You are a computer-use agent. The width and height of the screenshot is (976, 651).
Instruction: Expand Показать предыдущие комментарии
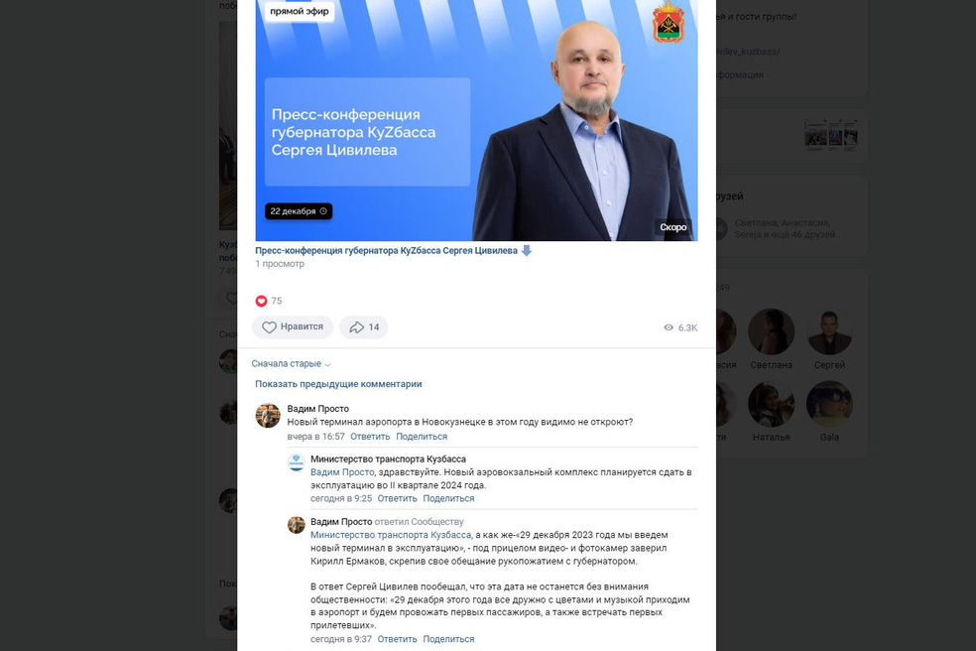click(x=338, y=384)
